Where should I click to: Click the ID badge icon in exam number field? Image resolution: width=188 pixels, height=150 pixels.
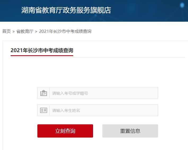(x=43, y=93)
